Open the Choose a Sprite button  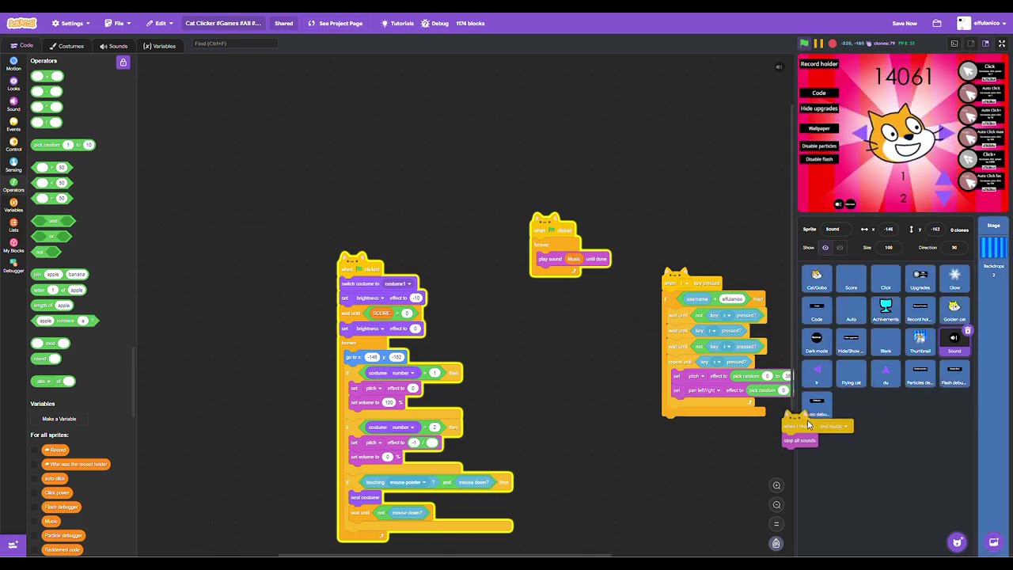click(958, 542)
